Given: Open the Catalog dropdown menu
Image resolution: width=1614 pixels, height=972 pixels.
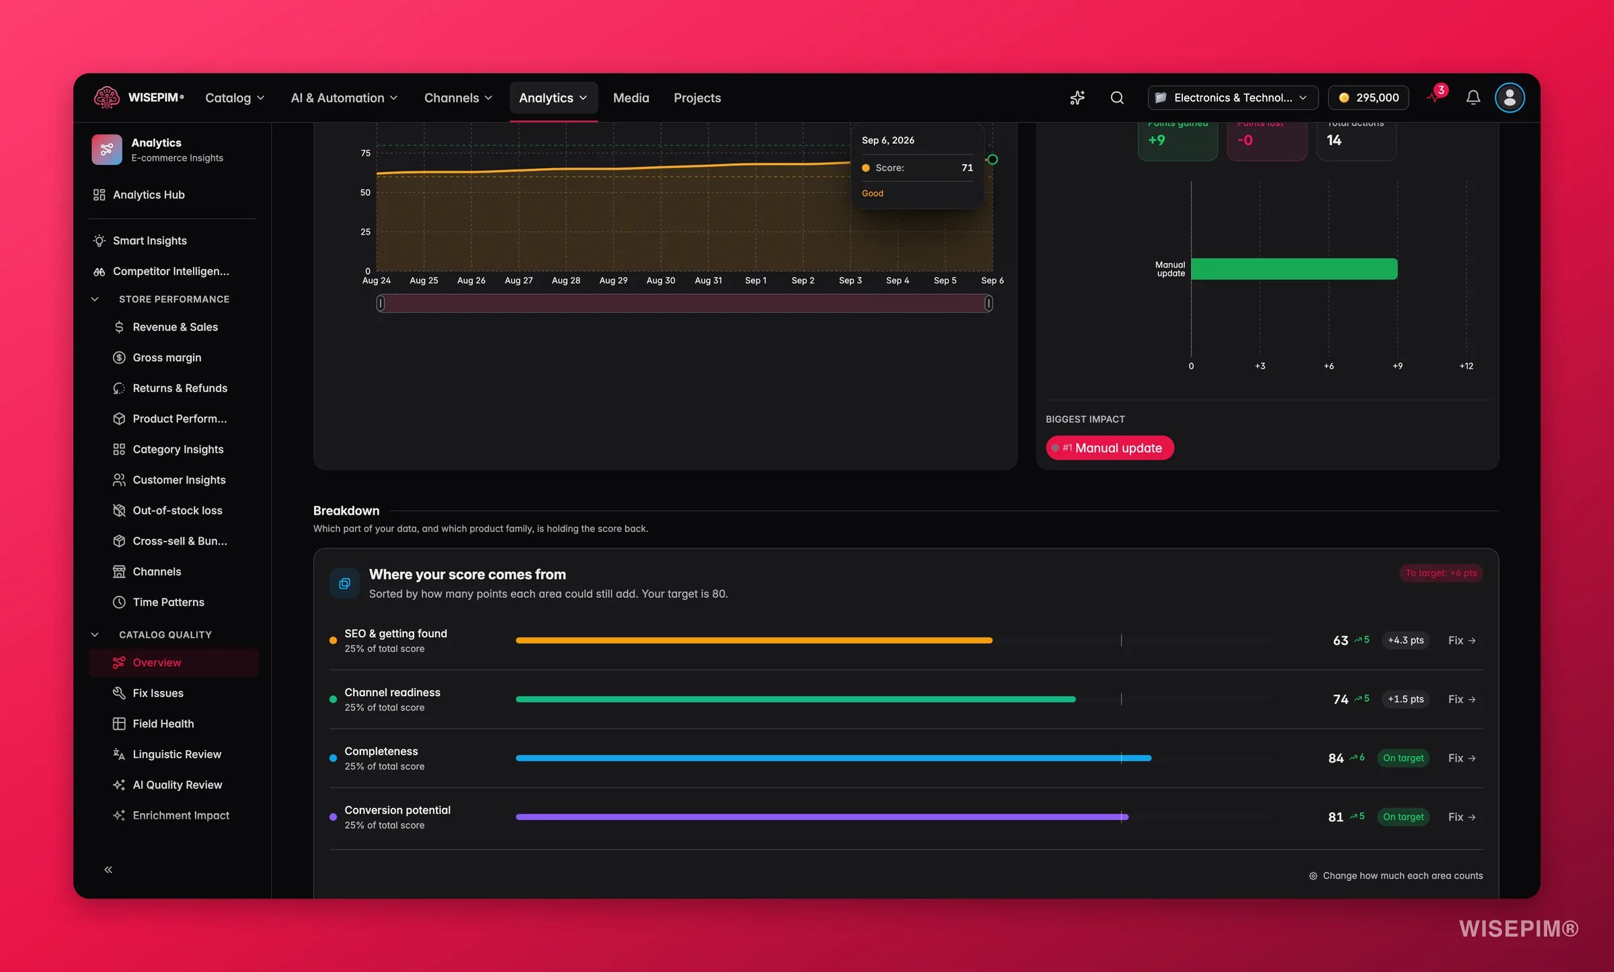Looking at the screenshot, I should coord(235,98).
